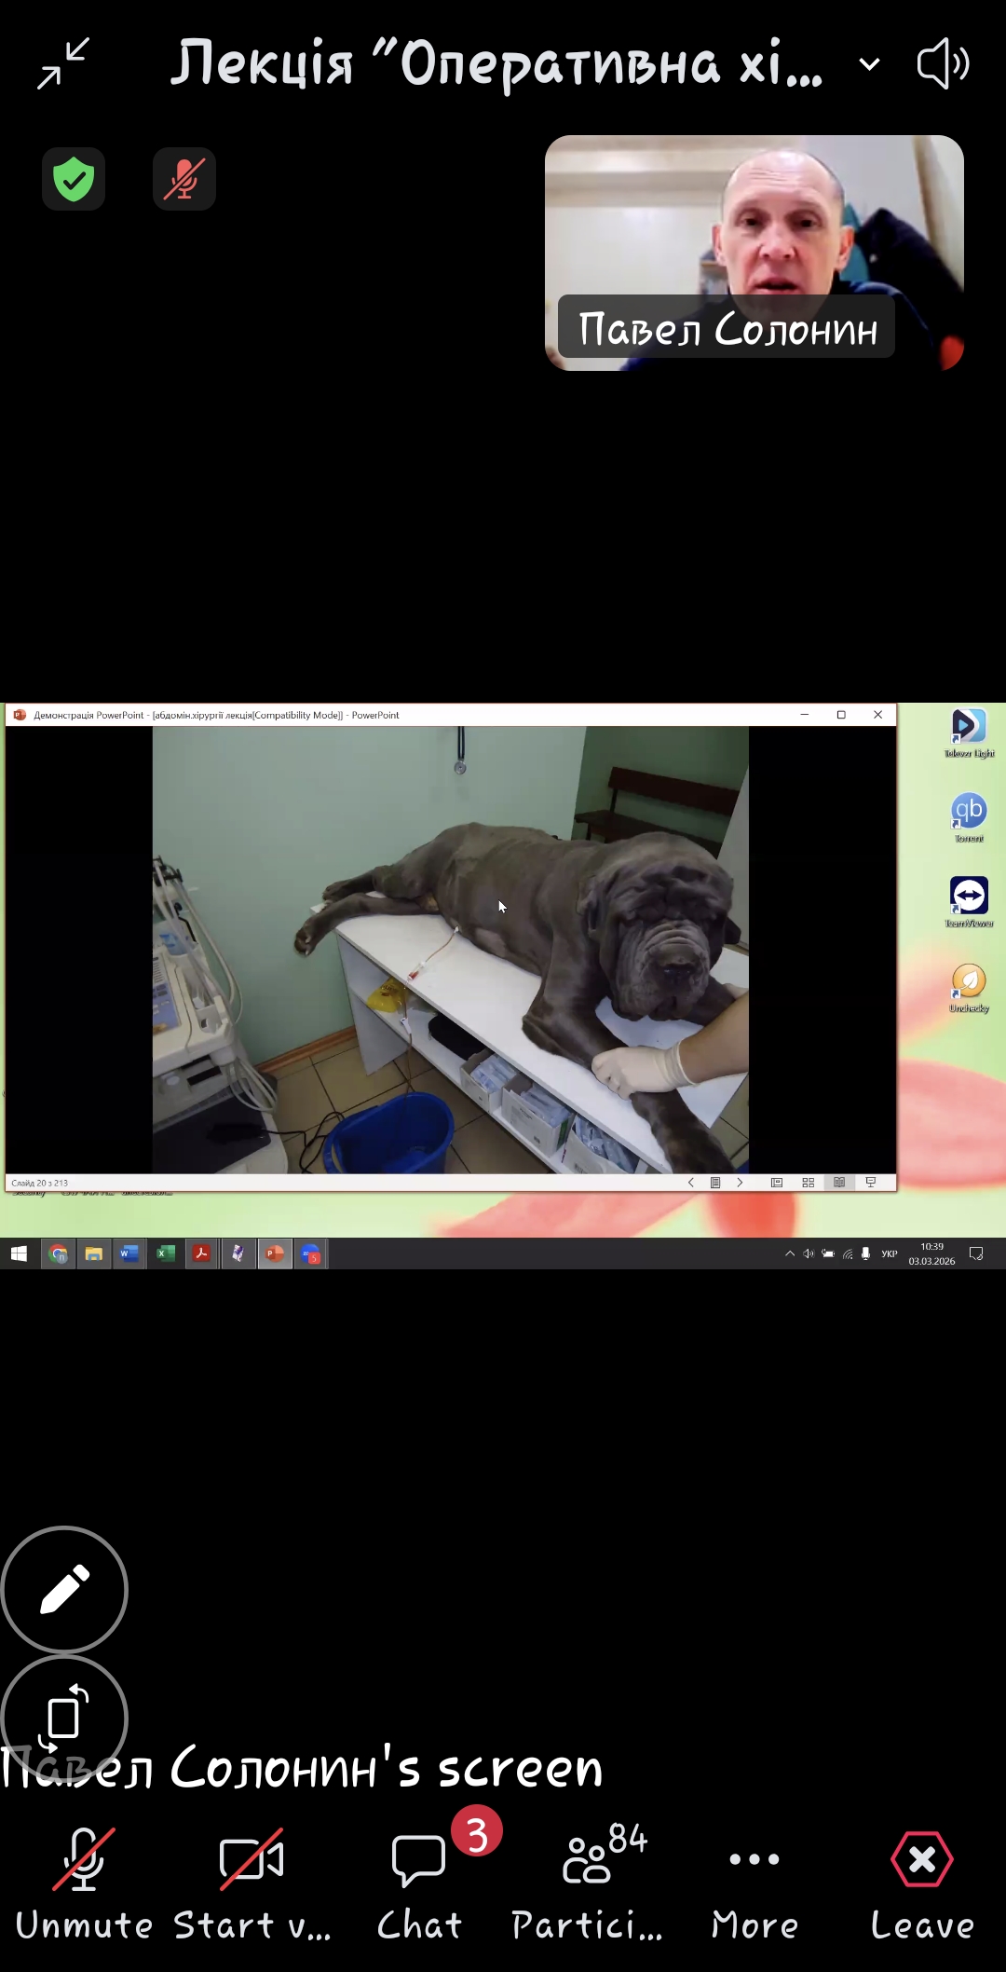Screen dimensions: 1006x1972
Task: Open the Televzr Light desktop shortcut
Action: 969,733
